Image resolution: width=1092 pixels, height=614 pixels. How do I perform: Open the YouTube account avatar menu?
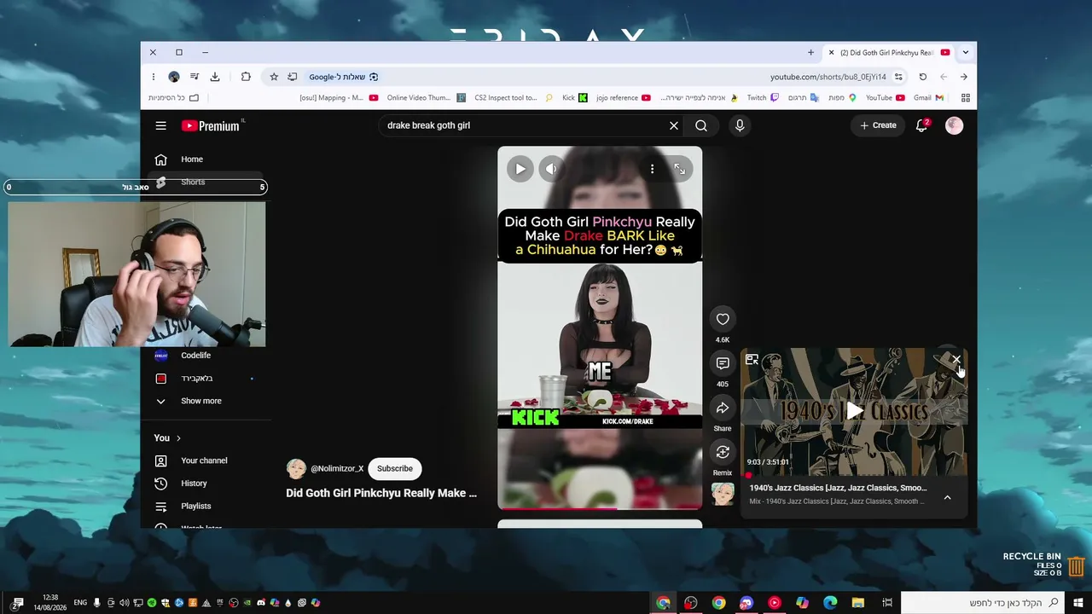point(954,125)
